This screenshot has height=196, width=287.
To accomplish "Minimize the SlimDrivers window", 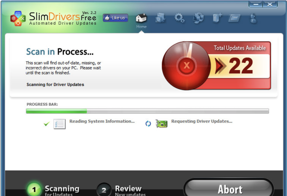I will (256, 4).
